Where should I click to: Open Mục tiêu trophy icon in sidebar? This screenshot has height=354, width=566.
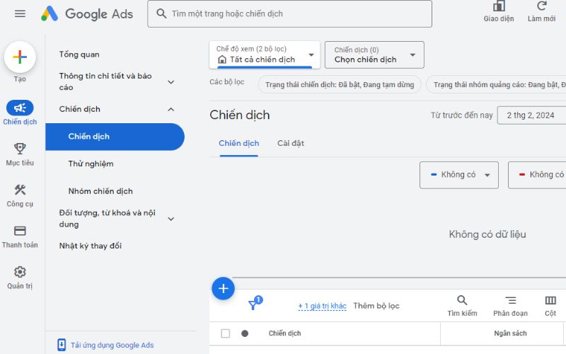pos(20,149)
